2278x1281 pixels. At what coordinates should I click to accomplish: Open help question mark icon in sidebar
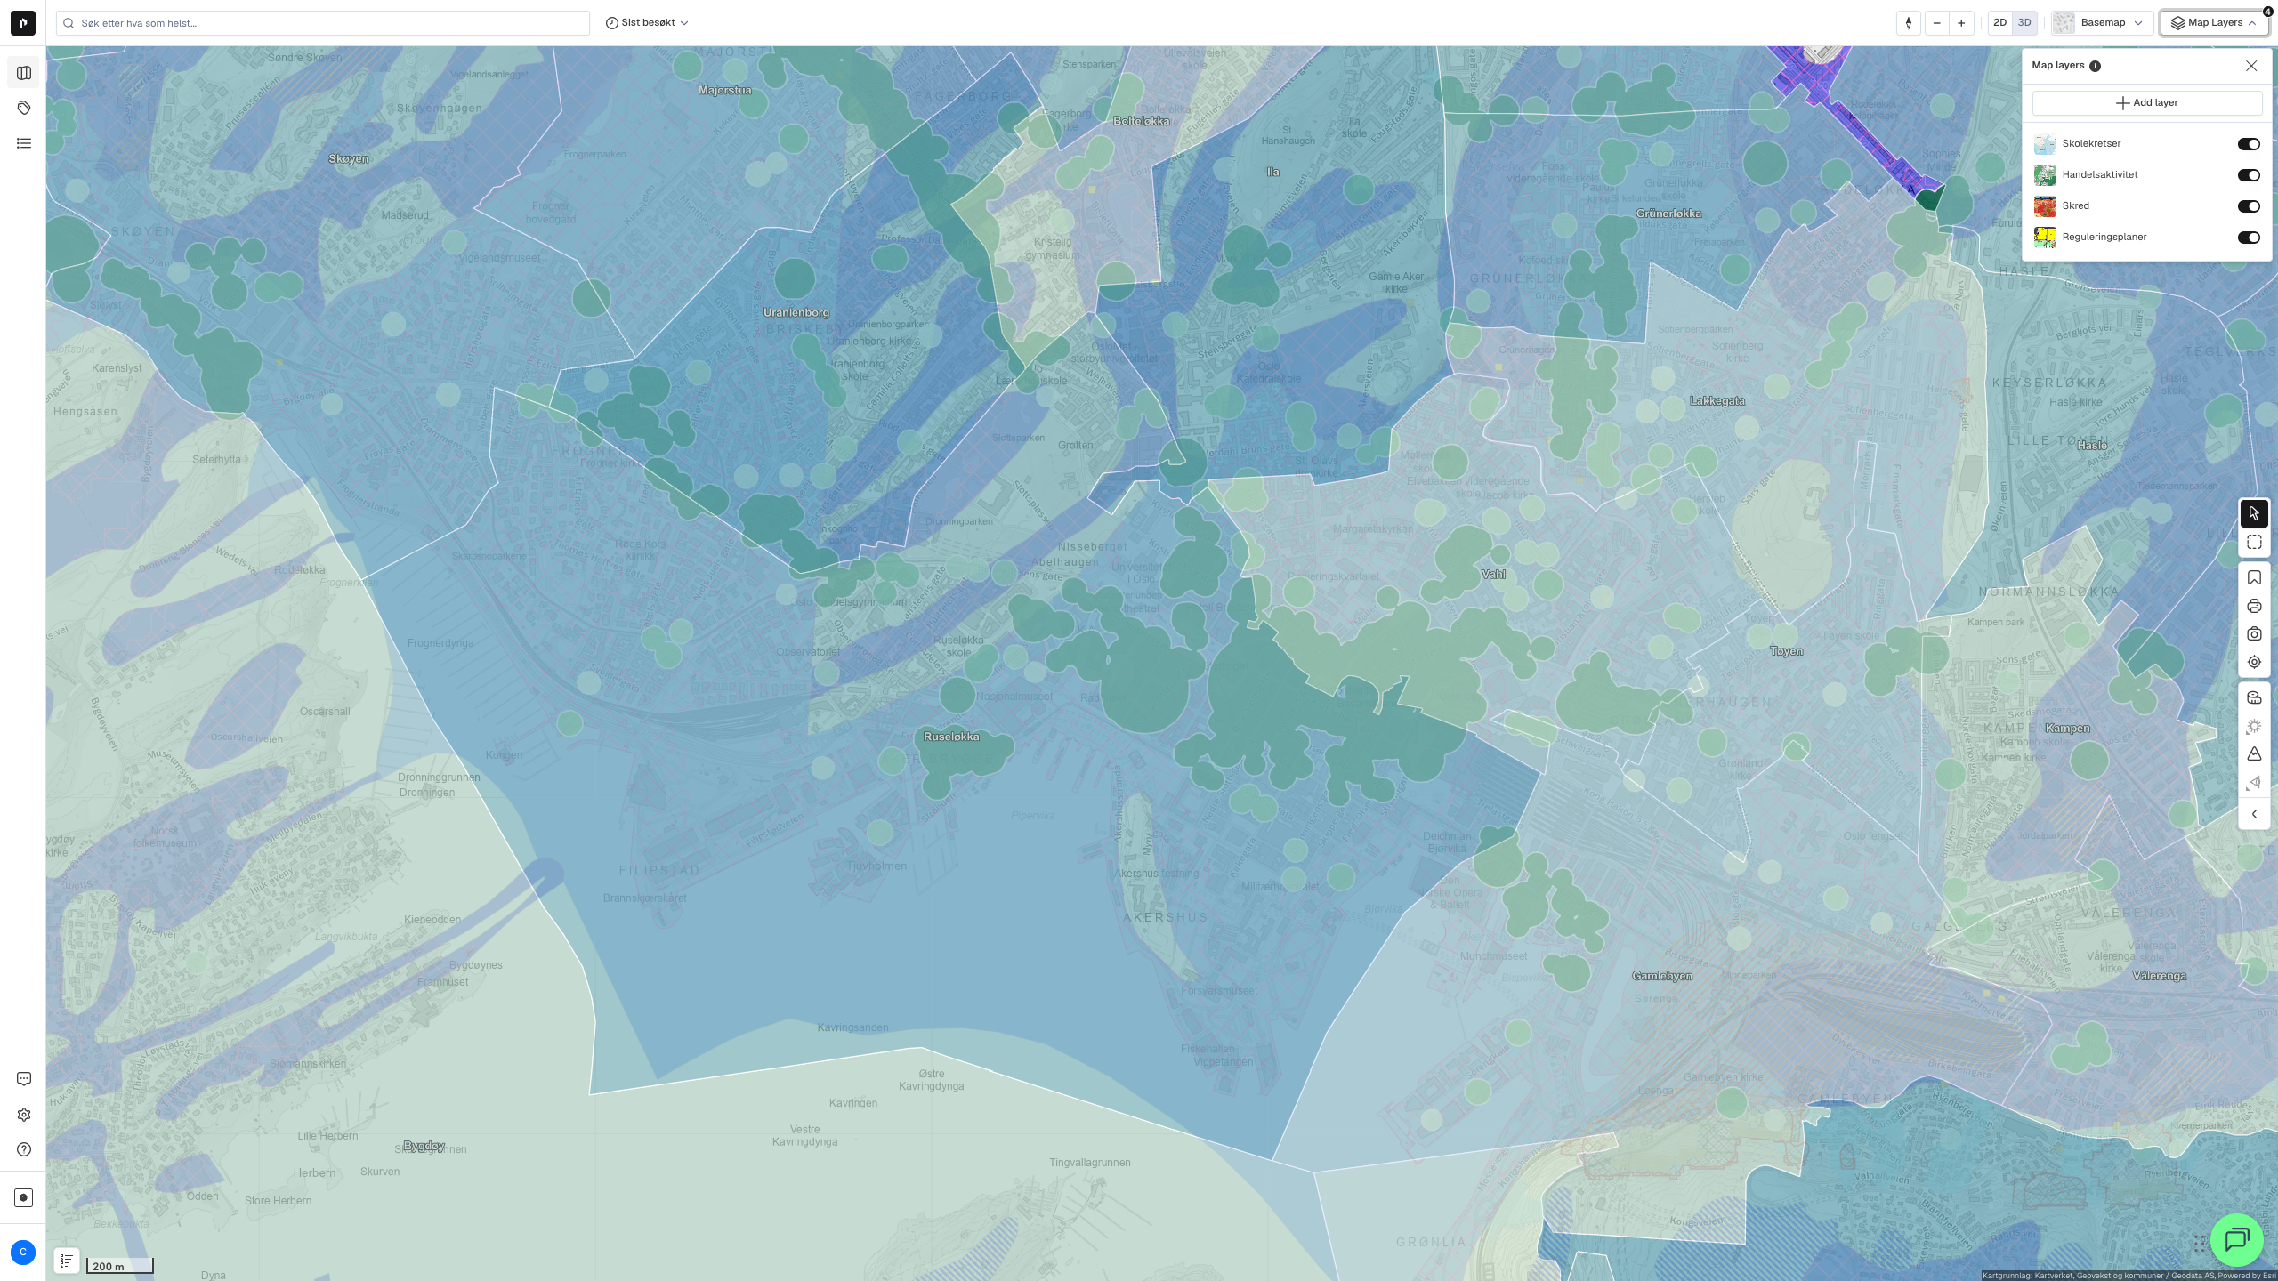tap(24, 1149)
